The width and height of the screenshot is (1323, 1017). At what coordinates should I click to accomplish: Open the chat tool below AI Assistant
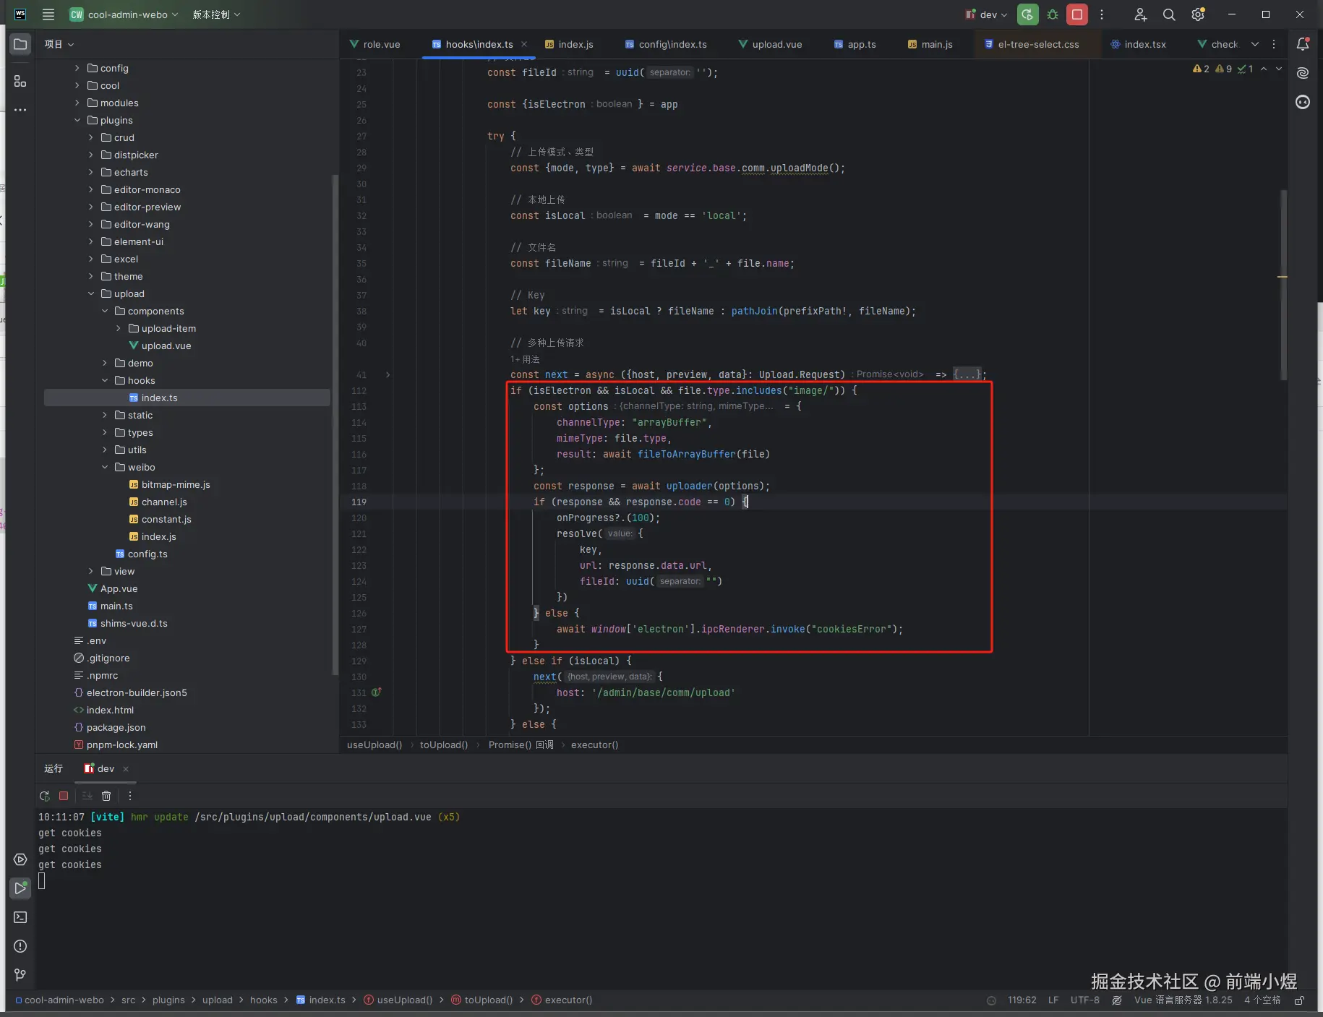click(x=1303, y=102)
